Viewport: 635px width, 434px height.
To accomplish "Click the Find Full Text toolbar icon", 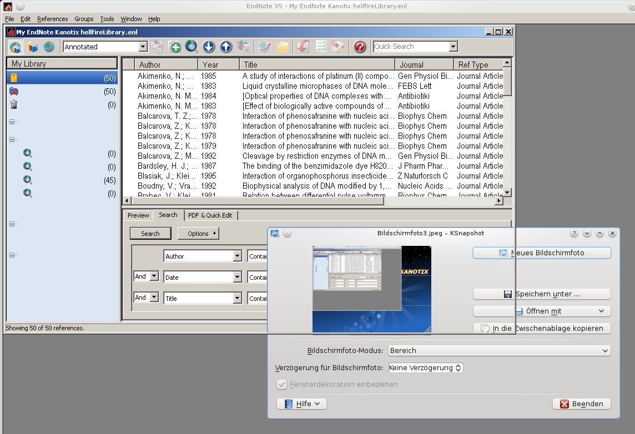I will coord(243,47).
